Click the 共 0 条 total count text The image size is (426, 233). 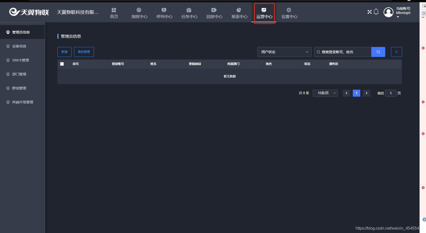304,93
